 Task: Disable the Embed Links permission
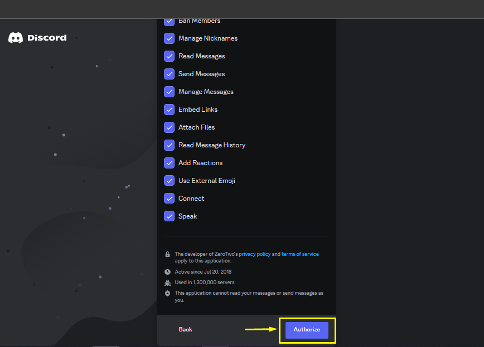click(169, 110)
